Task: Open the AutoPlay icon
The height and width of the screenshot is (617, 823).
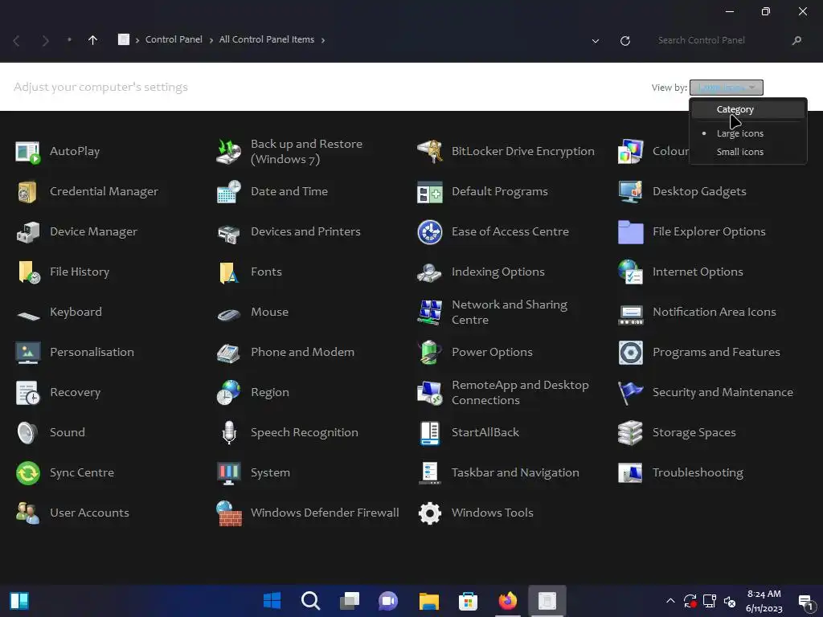Action: tap(28, 152)
